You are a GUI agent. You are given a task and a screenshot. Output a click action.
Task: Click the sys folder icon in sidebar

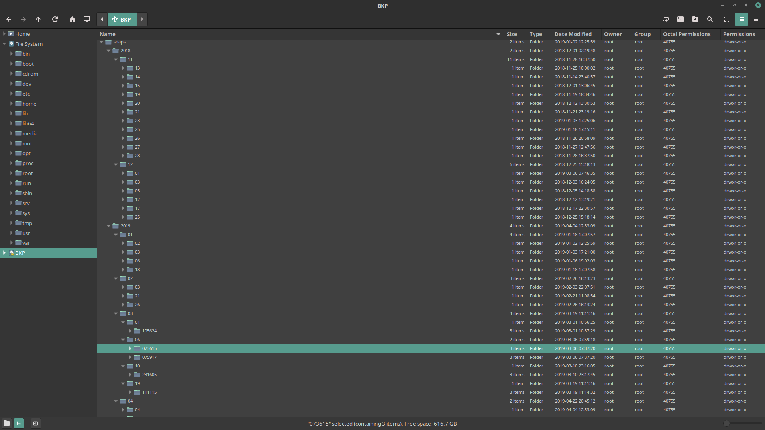18,213
